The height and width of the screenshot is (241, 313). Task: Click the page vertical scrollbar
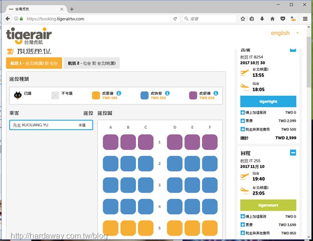point(309,62)
